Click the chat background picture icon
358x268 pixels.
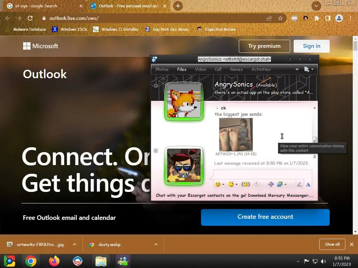[x=280, y=184]
